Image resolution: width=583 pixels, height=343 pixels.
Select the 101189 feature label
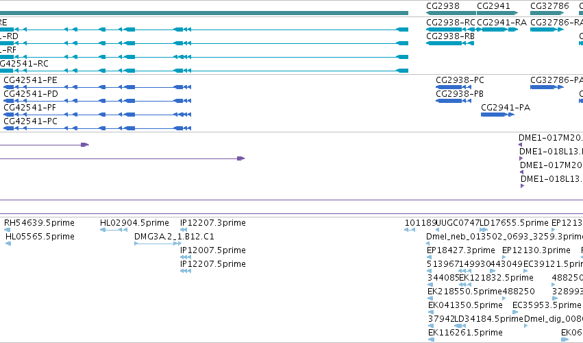421,223
